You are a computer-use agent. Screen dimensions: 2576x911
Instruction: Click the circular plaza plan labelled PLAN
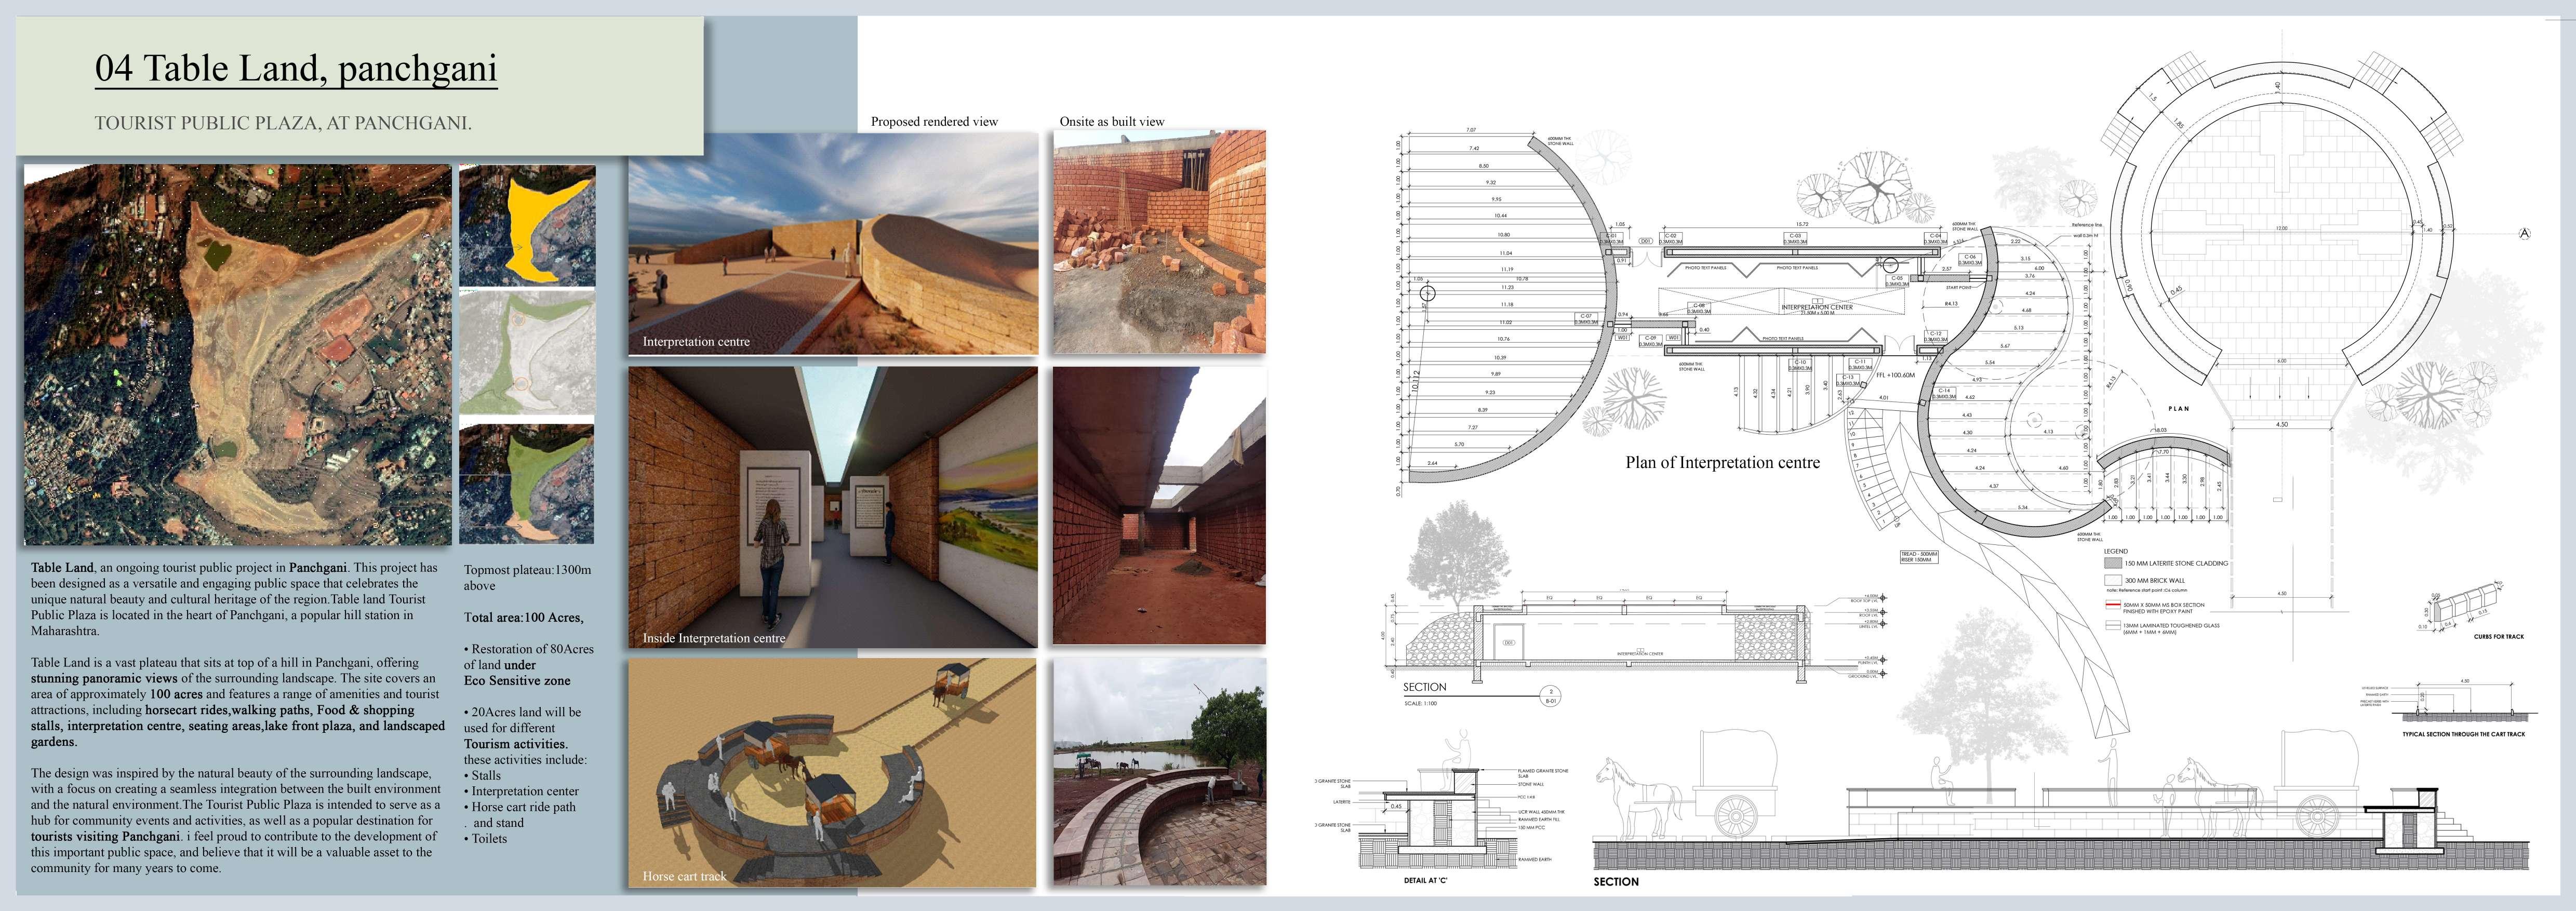(x=2281, y=230)
